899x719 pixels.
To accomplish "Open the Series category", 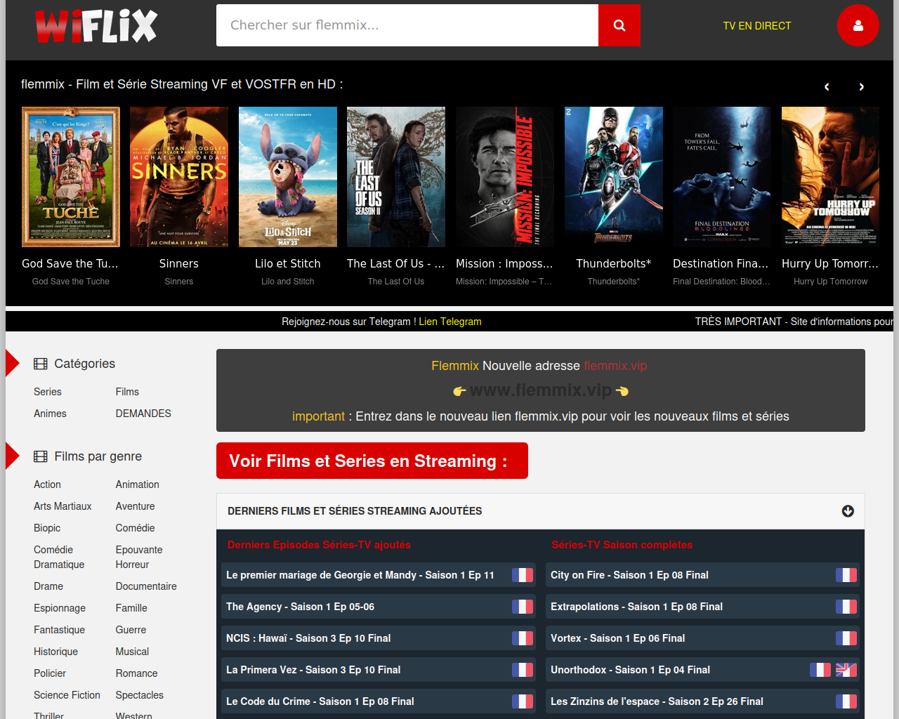I will click(48, 392).
